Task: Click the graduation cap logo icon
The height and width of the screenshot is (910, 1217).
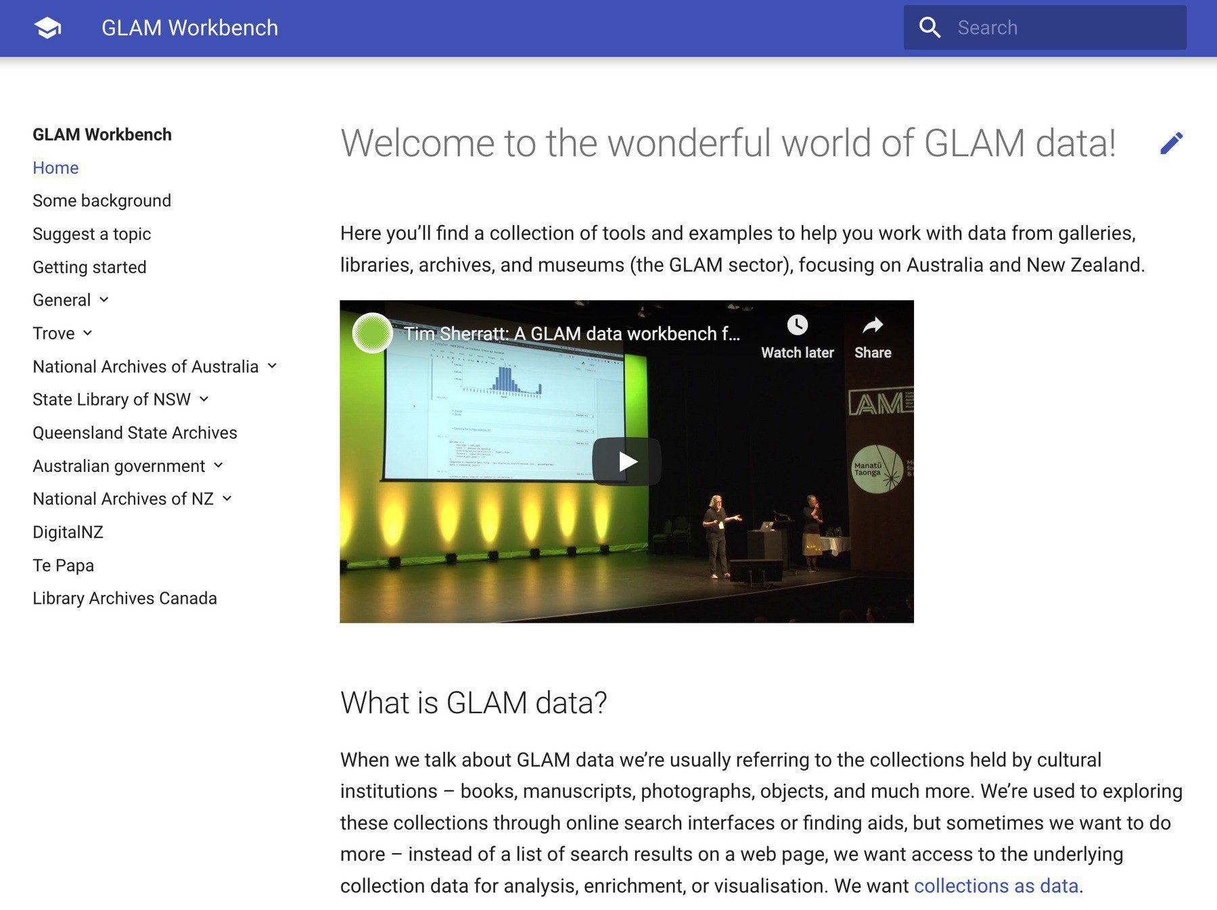Action: point(48,28)
